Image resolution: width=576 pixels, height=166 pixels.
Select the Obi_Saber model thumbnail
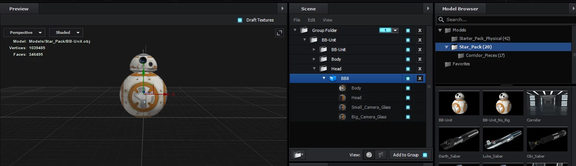[x=547, y=140]
